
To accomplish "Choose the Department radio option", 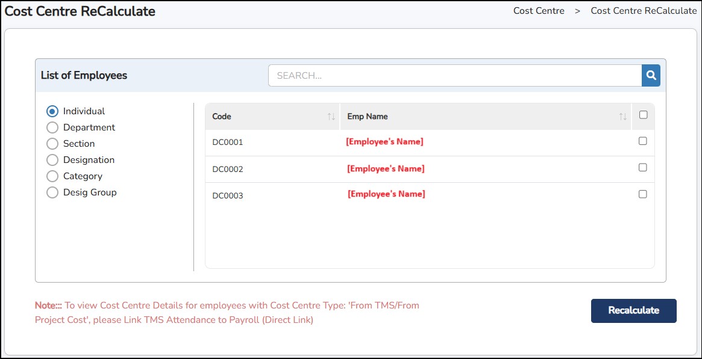I will pyautogui.click(x=52, y=127).
